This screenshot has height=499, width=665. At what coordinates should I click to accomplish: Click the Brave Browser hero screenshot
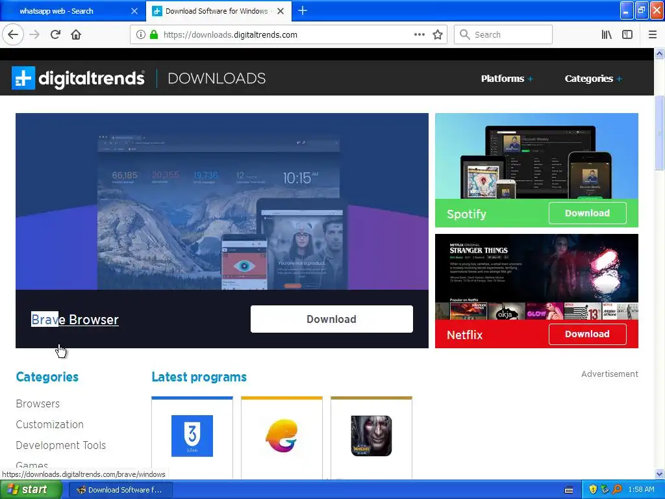click(222, 201)
